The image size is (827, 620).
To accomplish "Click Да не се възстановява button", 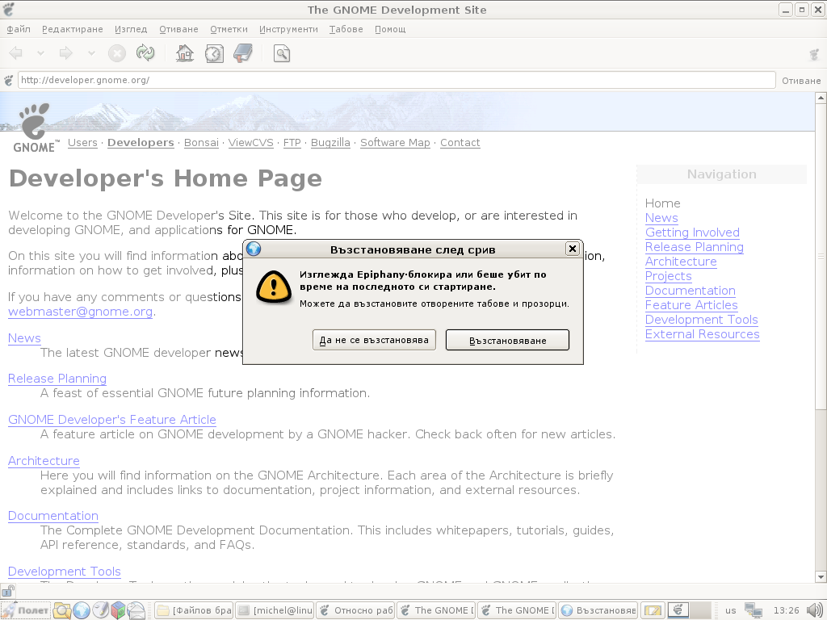I will pos(374,340).
